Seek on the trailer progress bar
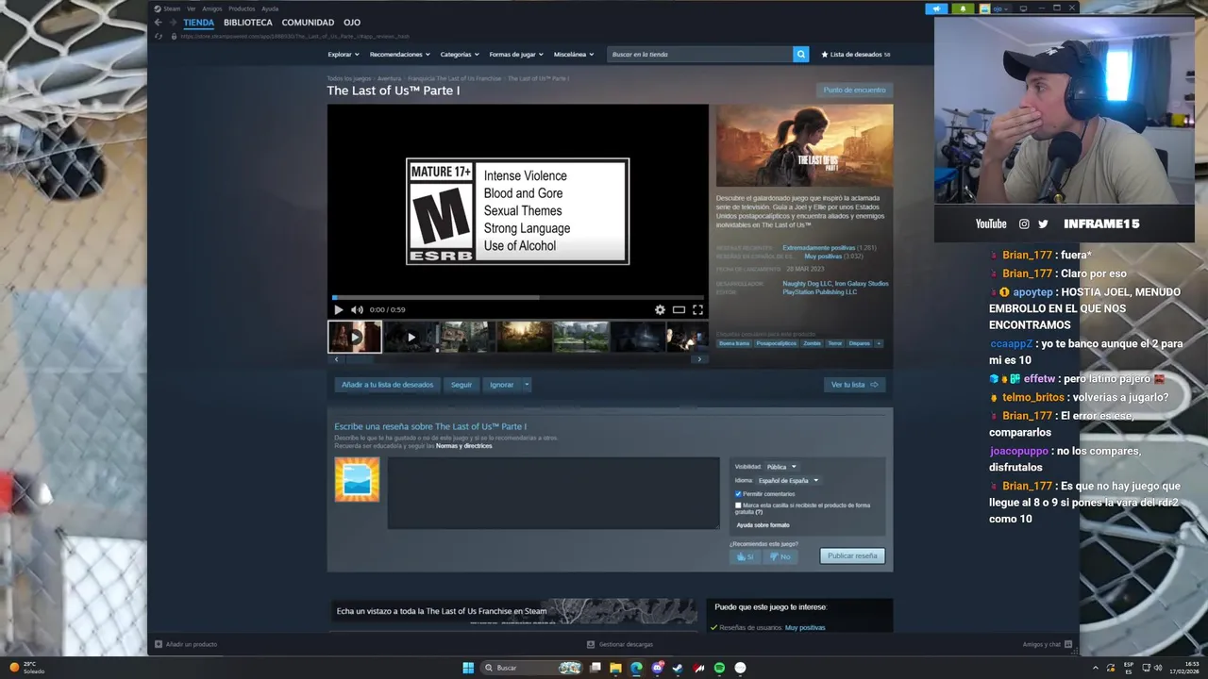 pos(518,298)
